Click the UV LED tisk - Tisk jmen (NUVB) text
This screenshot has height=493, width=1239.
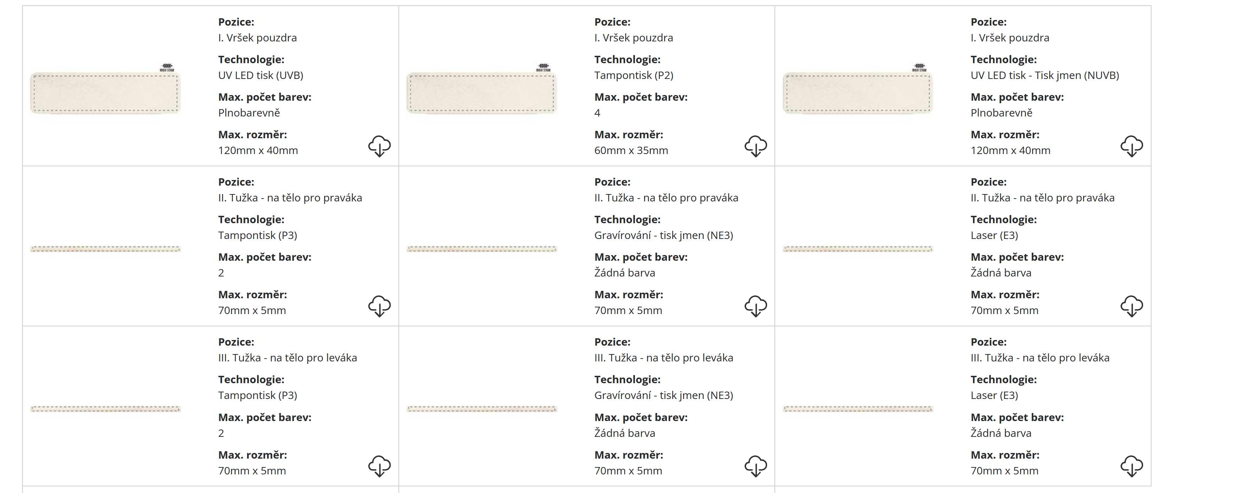1045,75
